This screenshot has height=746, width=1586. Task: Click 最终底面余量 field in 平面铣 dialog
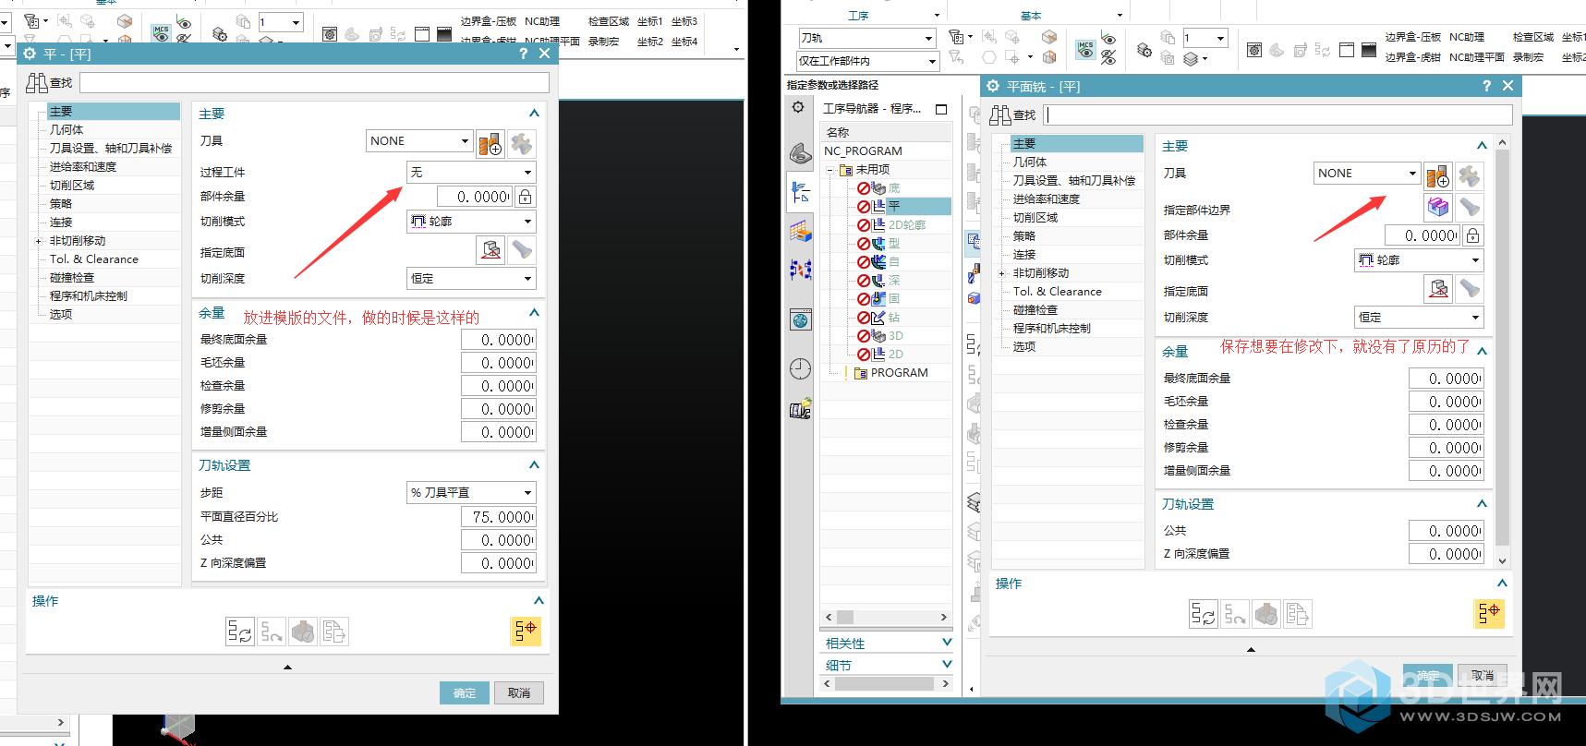(1447, 379)
